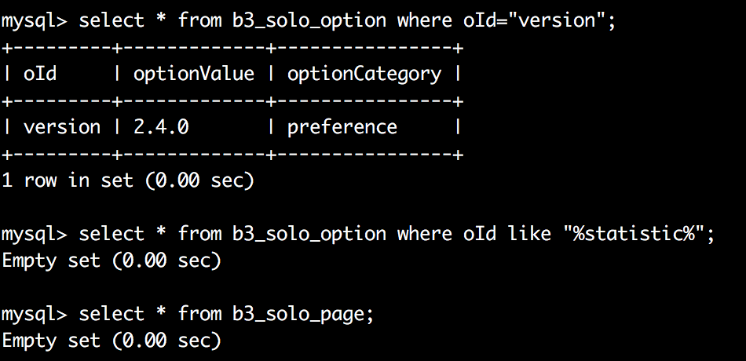Click the 'version' cell in the result row
The height and width of the screenshot is (361, 746).
pyautogui.click(x=62, y=127)
